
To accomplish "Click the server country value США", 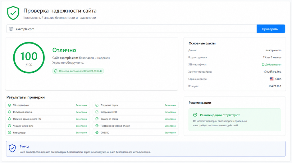I will [x=278, y=79].
